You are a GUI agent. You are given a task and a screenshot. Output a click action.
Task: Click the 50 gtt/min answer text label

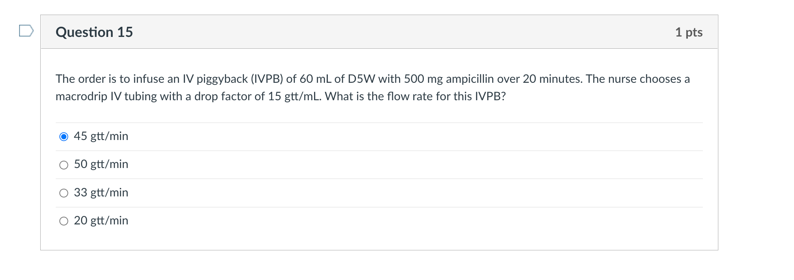(x=100, y=165)
